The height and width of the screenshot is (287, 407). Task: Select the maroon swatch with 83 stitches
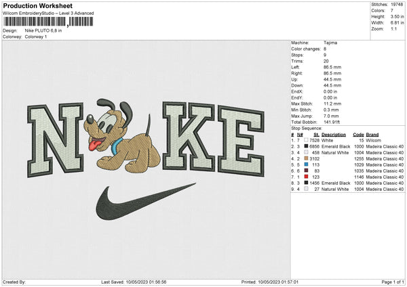point(307,171)
